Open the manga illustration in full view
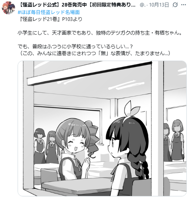This screenshot has width=189, height=197. pyautogui.click(x=102, y=128)
